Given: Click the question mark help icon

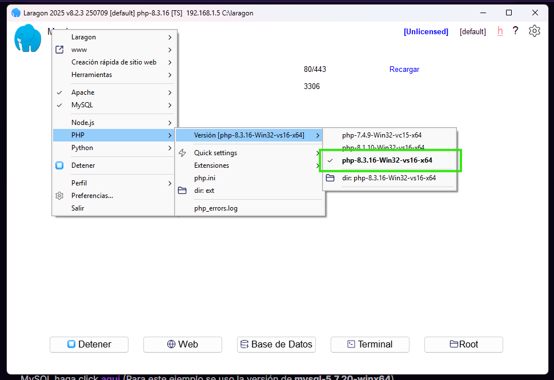Looking at the screenshot, I should point(515,31).
